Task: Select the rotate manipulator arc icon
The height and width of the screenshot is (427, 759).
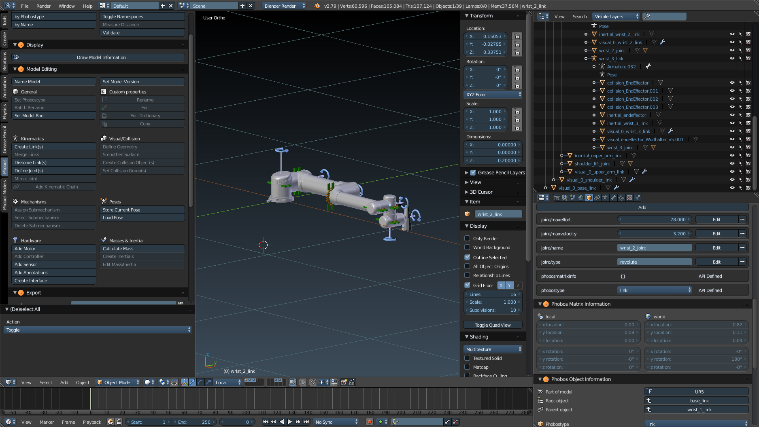Action: click(201, 382)
